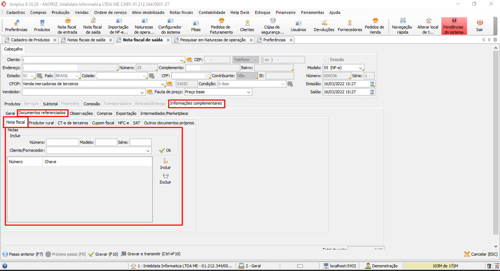Open Pendências do sistema alert icon

(454, 26)
